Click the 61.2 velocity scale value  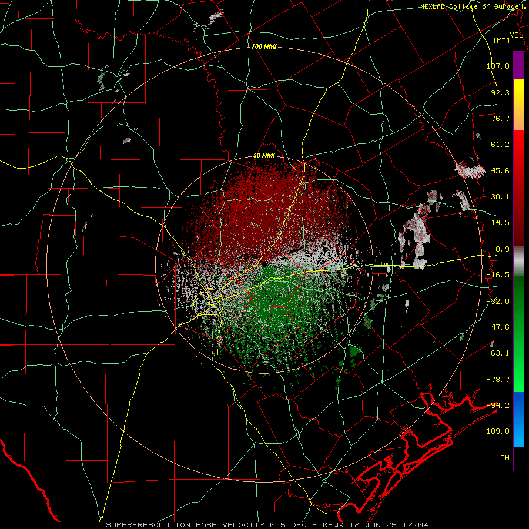[500, 145]
